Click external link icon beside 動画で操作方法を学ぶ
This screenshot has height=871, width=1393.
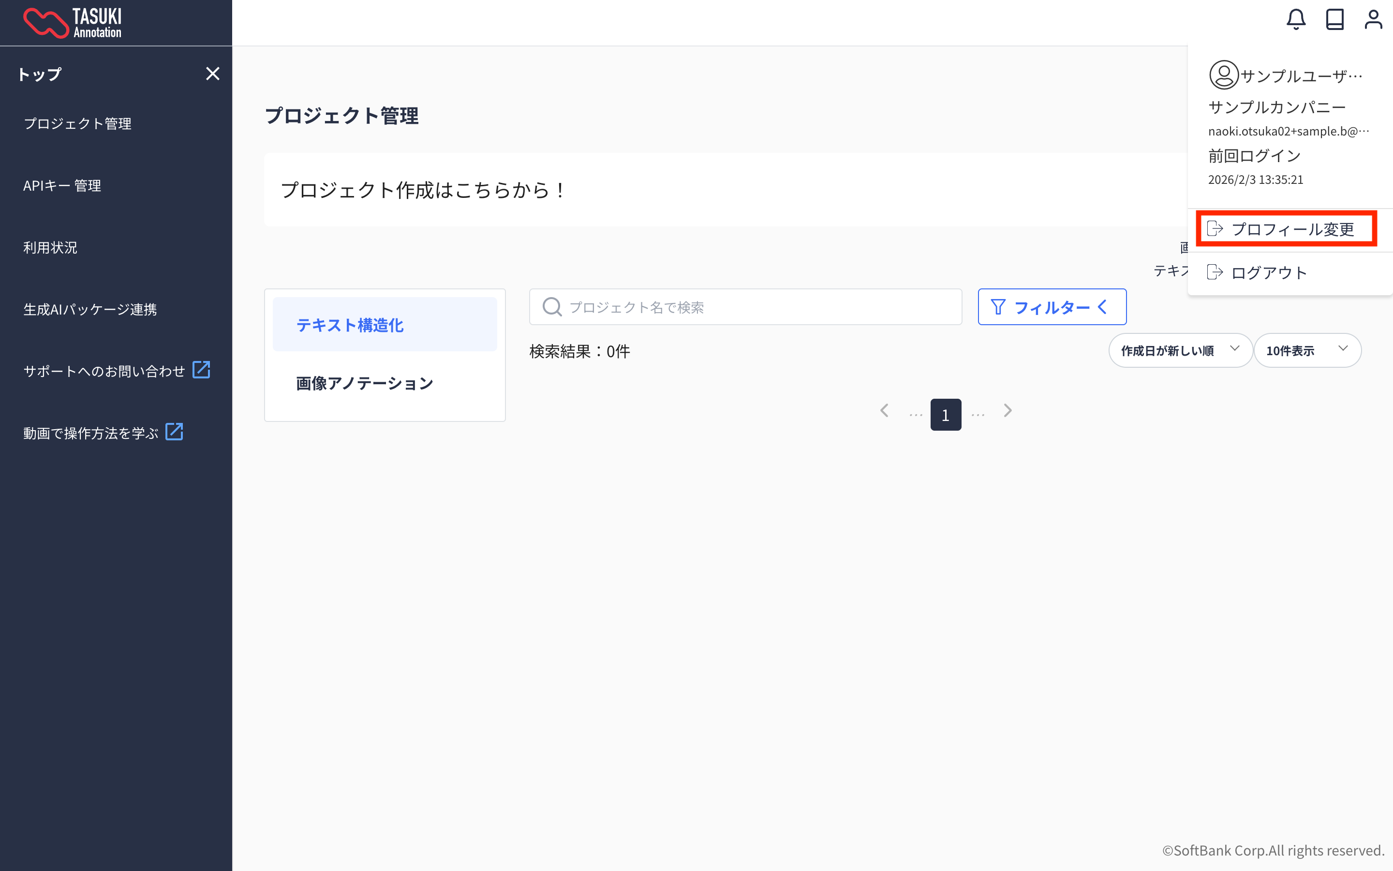click(174, 432)
